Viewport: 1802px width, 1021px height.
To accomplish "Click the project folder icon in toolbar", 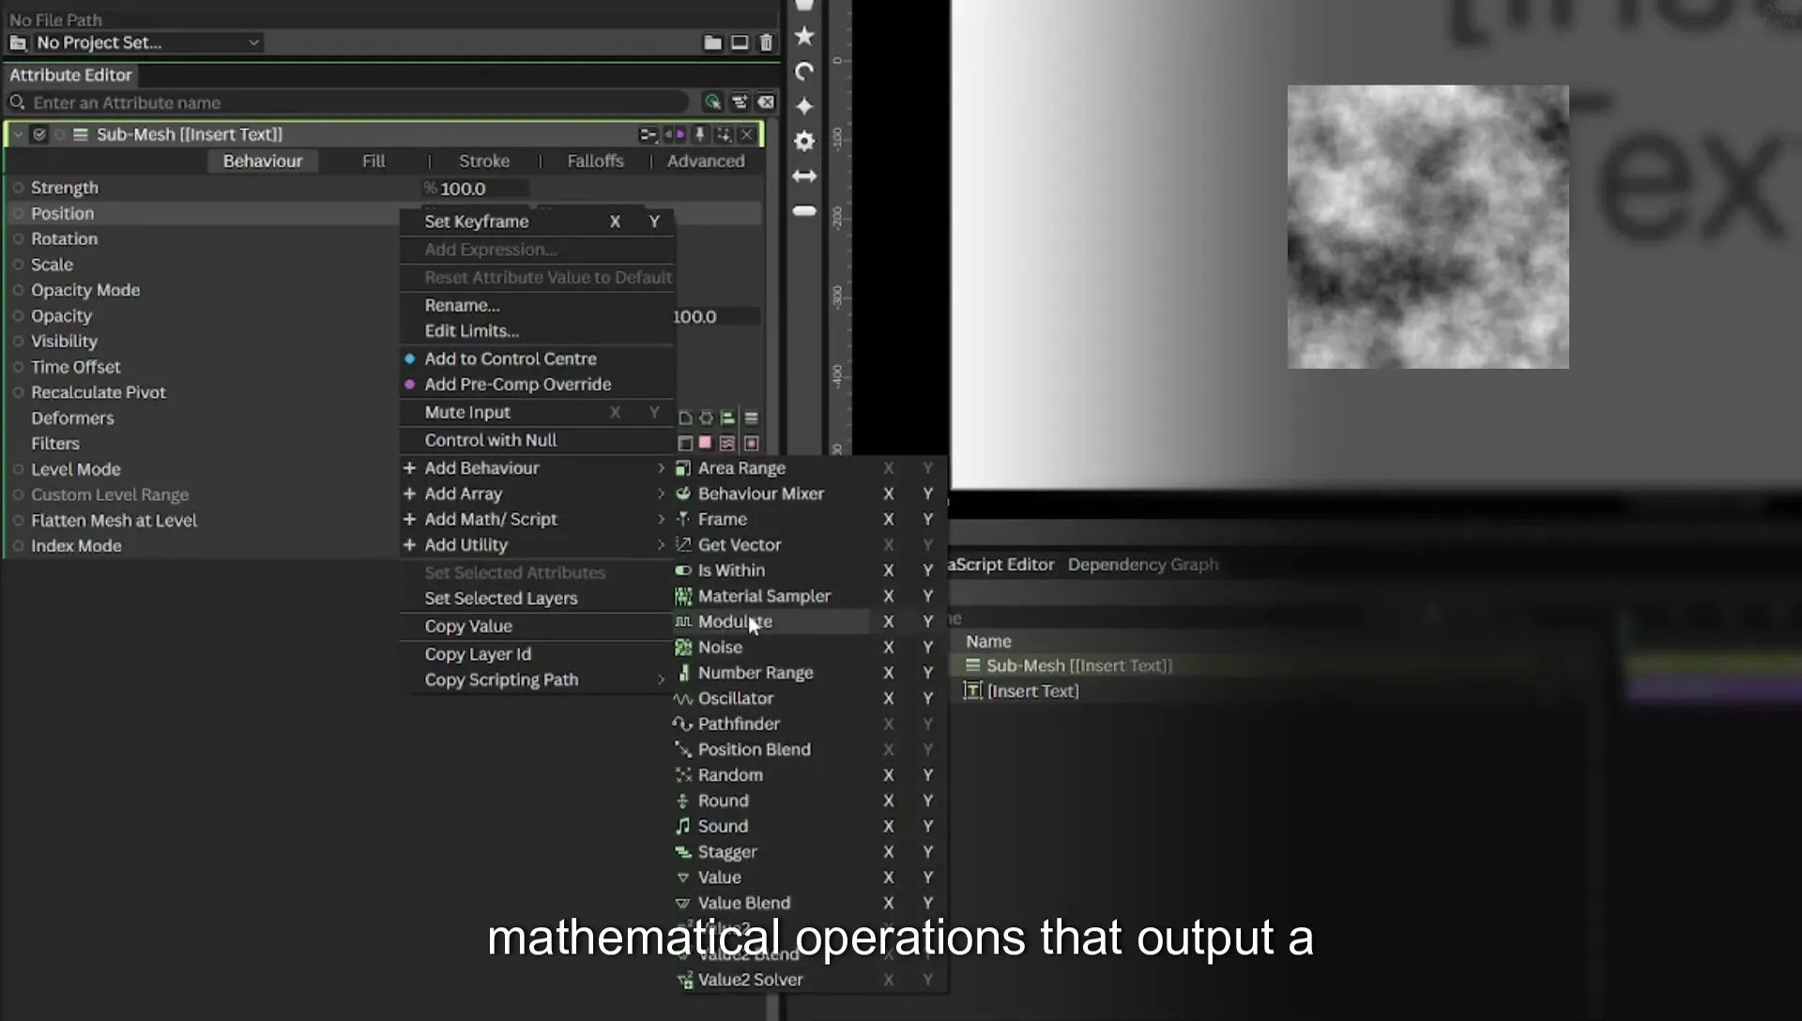I will [713, 42].
